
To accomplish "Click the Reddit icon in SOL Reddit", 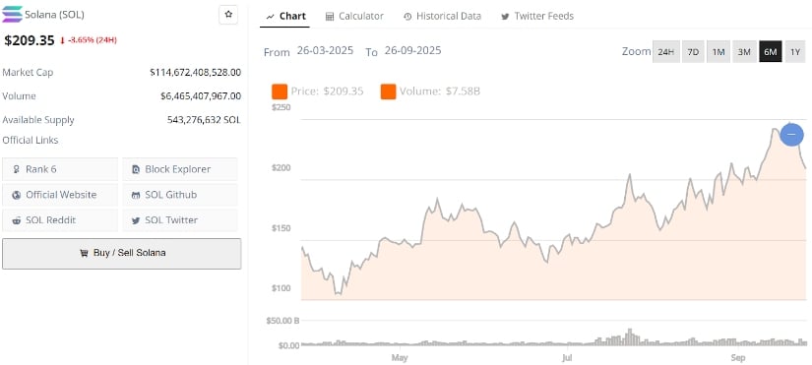I will (17, 220).
